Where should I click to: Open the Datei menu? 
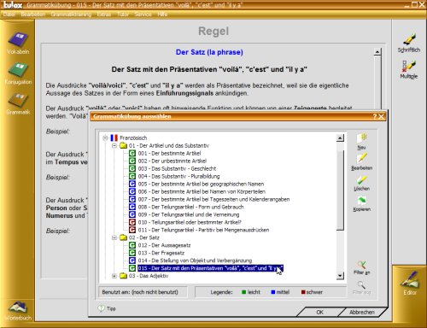(x=9, y=15)
